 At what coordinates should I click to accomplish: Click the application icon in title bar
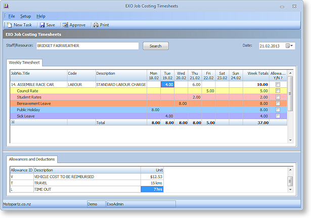(x=7, y=7)
